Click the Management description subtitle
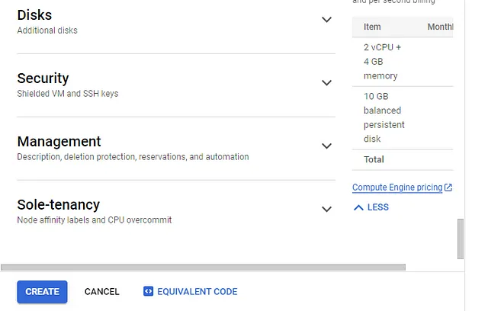 133,157
